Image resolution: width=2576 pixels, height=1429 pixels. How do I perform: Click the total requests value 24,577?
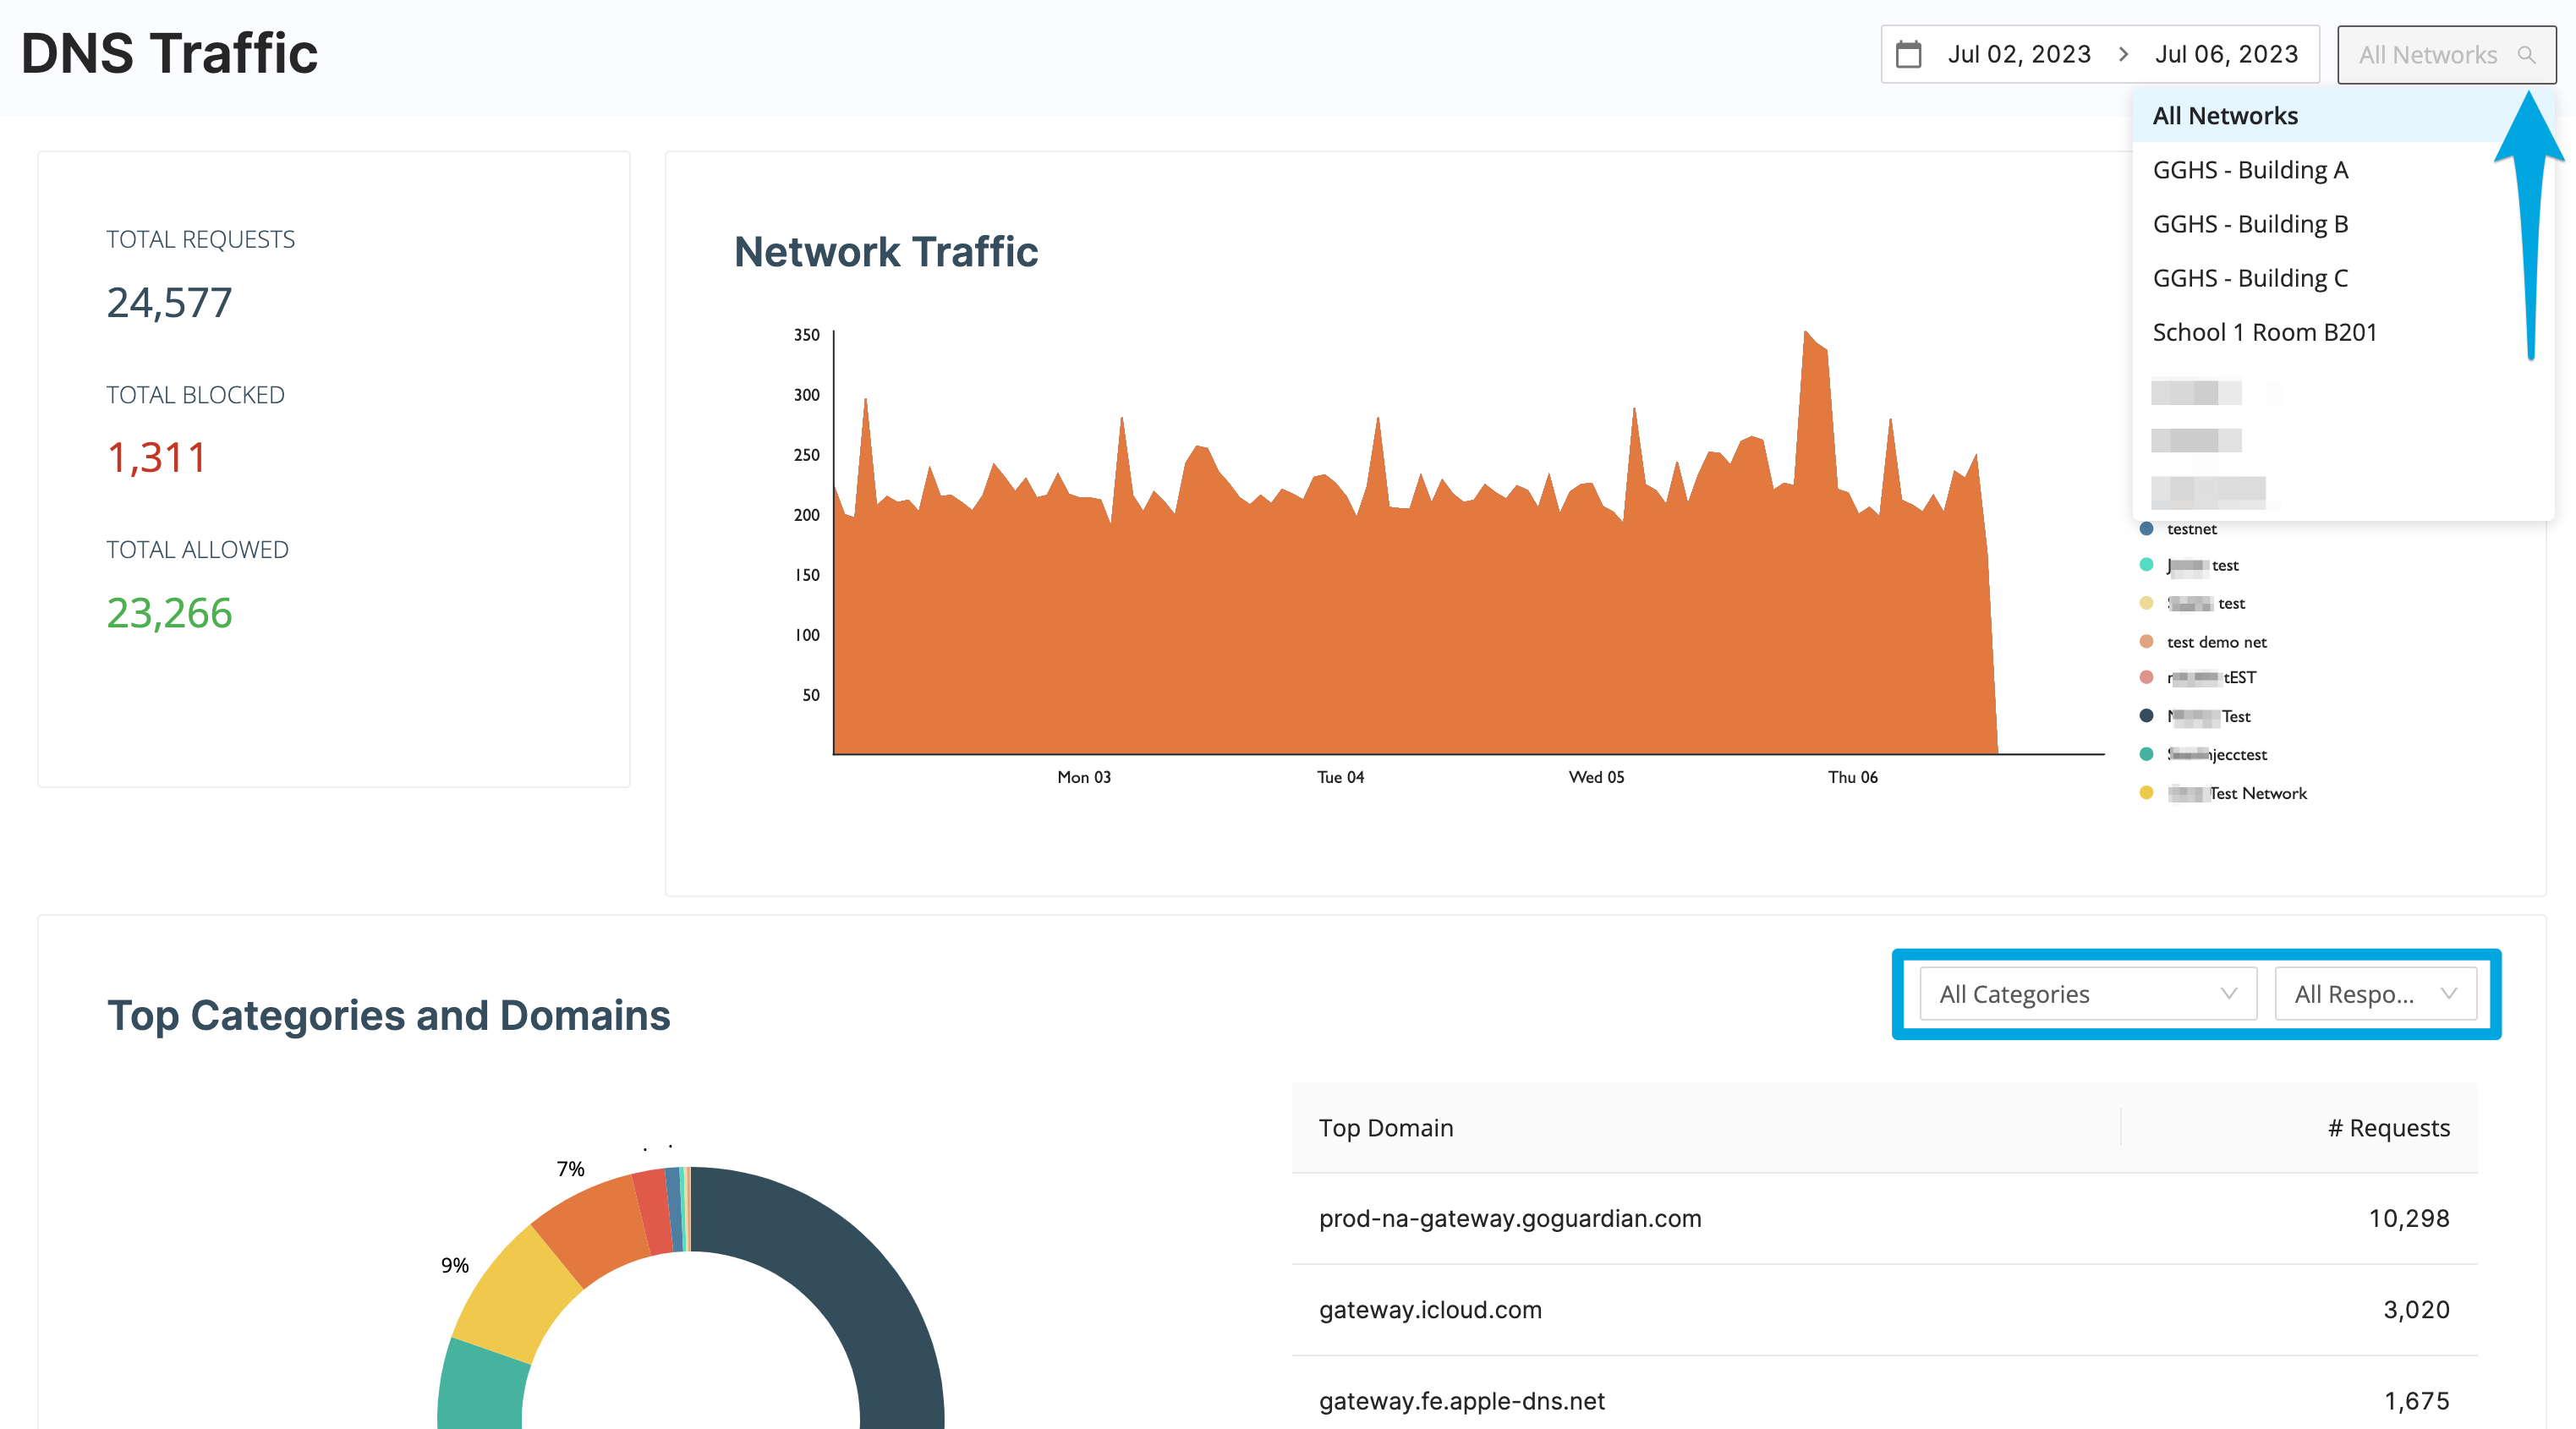[169, 303]
